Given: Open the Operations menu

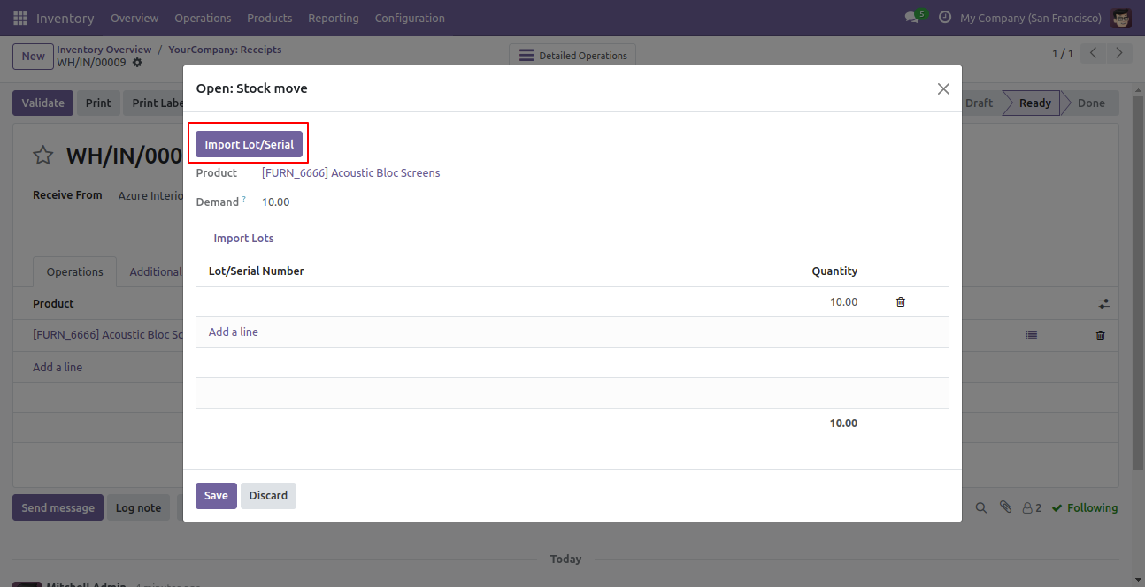Looking at the screenshot, I should pos(203,18).
